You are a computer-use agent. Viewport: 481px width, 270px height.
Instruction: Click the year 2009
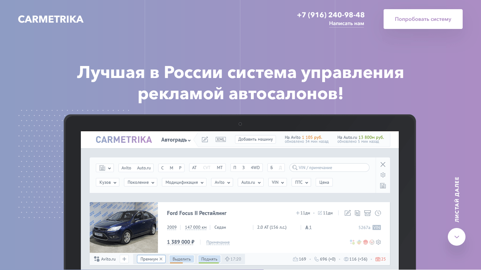[172, 228]
